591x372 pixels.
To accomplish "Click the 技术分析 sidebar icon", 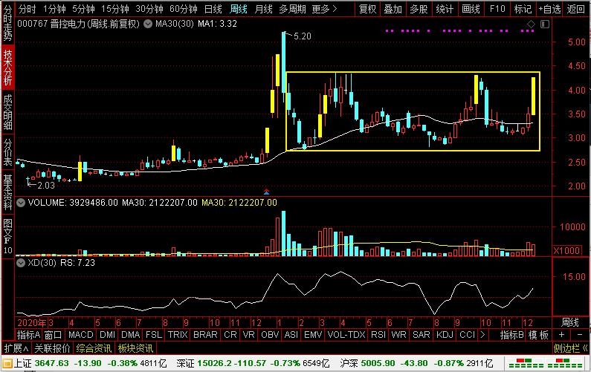I will tap(7, 68).
